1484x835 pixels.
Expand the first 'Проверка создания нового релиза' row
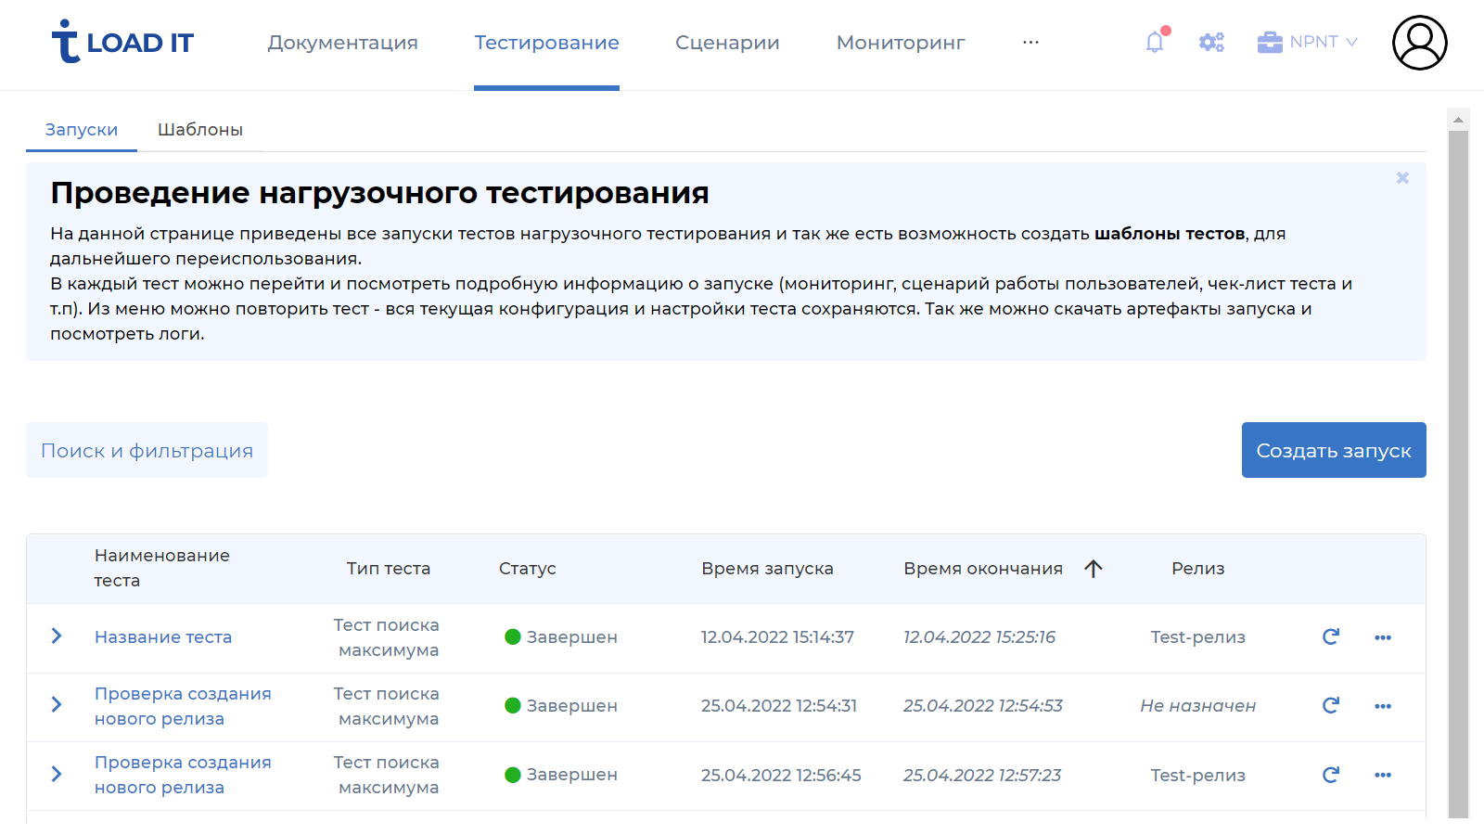point(57,706)
